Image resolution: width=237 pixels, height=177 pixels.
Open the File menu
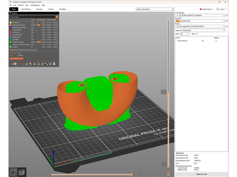(x=10, y=5)
